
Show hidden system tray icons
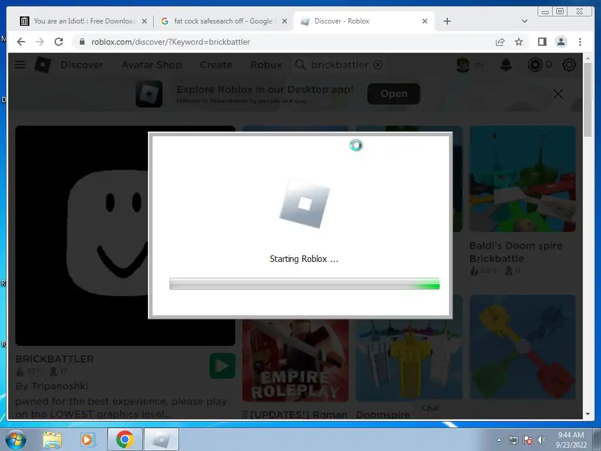[x=499, y=440]
